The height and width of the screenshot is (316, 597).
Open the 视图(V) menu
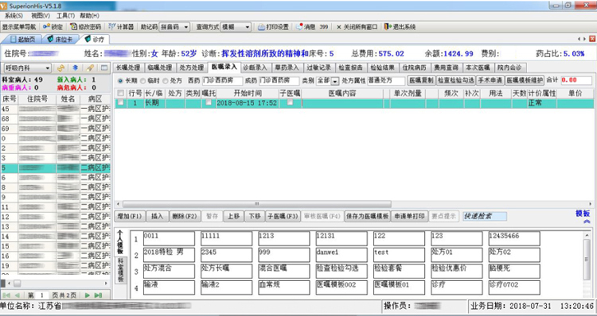tap(41, 16)
